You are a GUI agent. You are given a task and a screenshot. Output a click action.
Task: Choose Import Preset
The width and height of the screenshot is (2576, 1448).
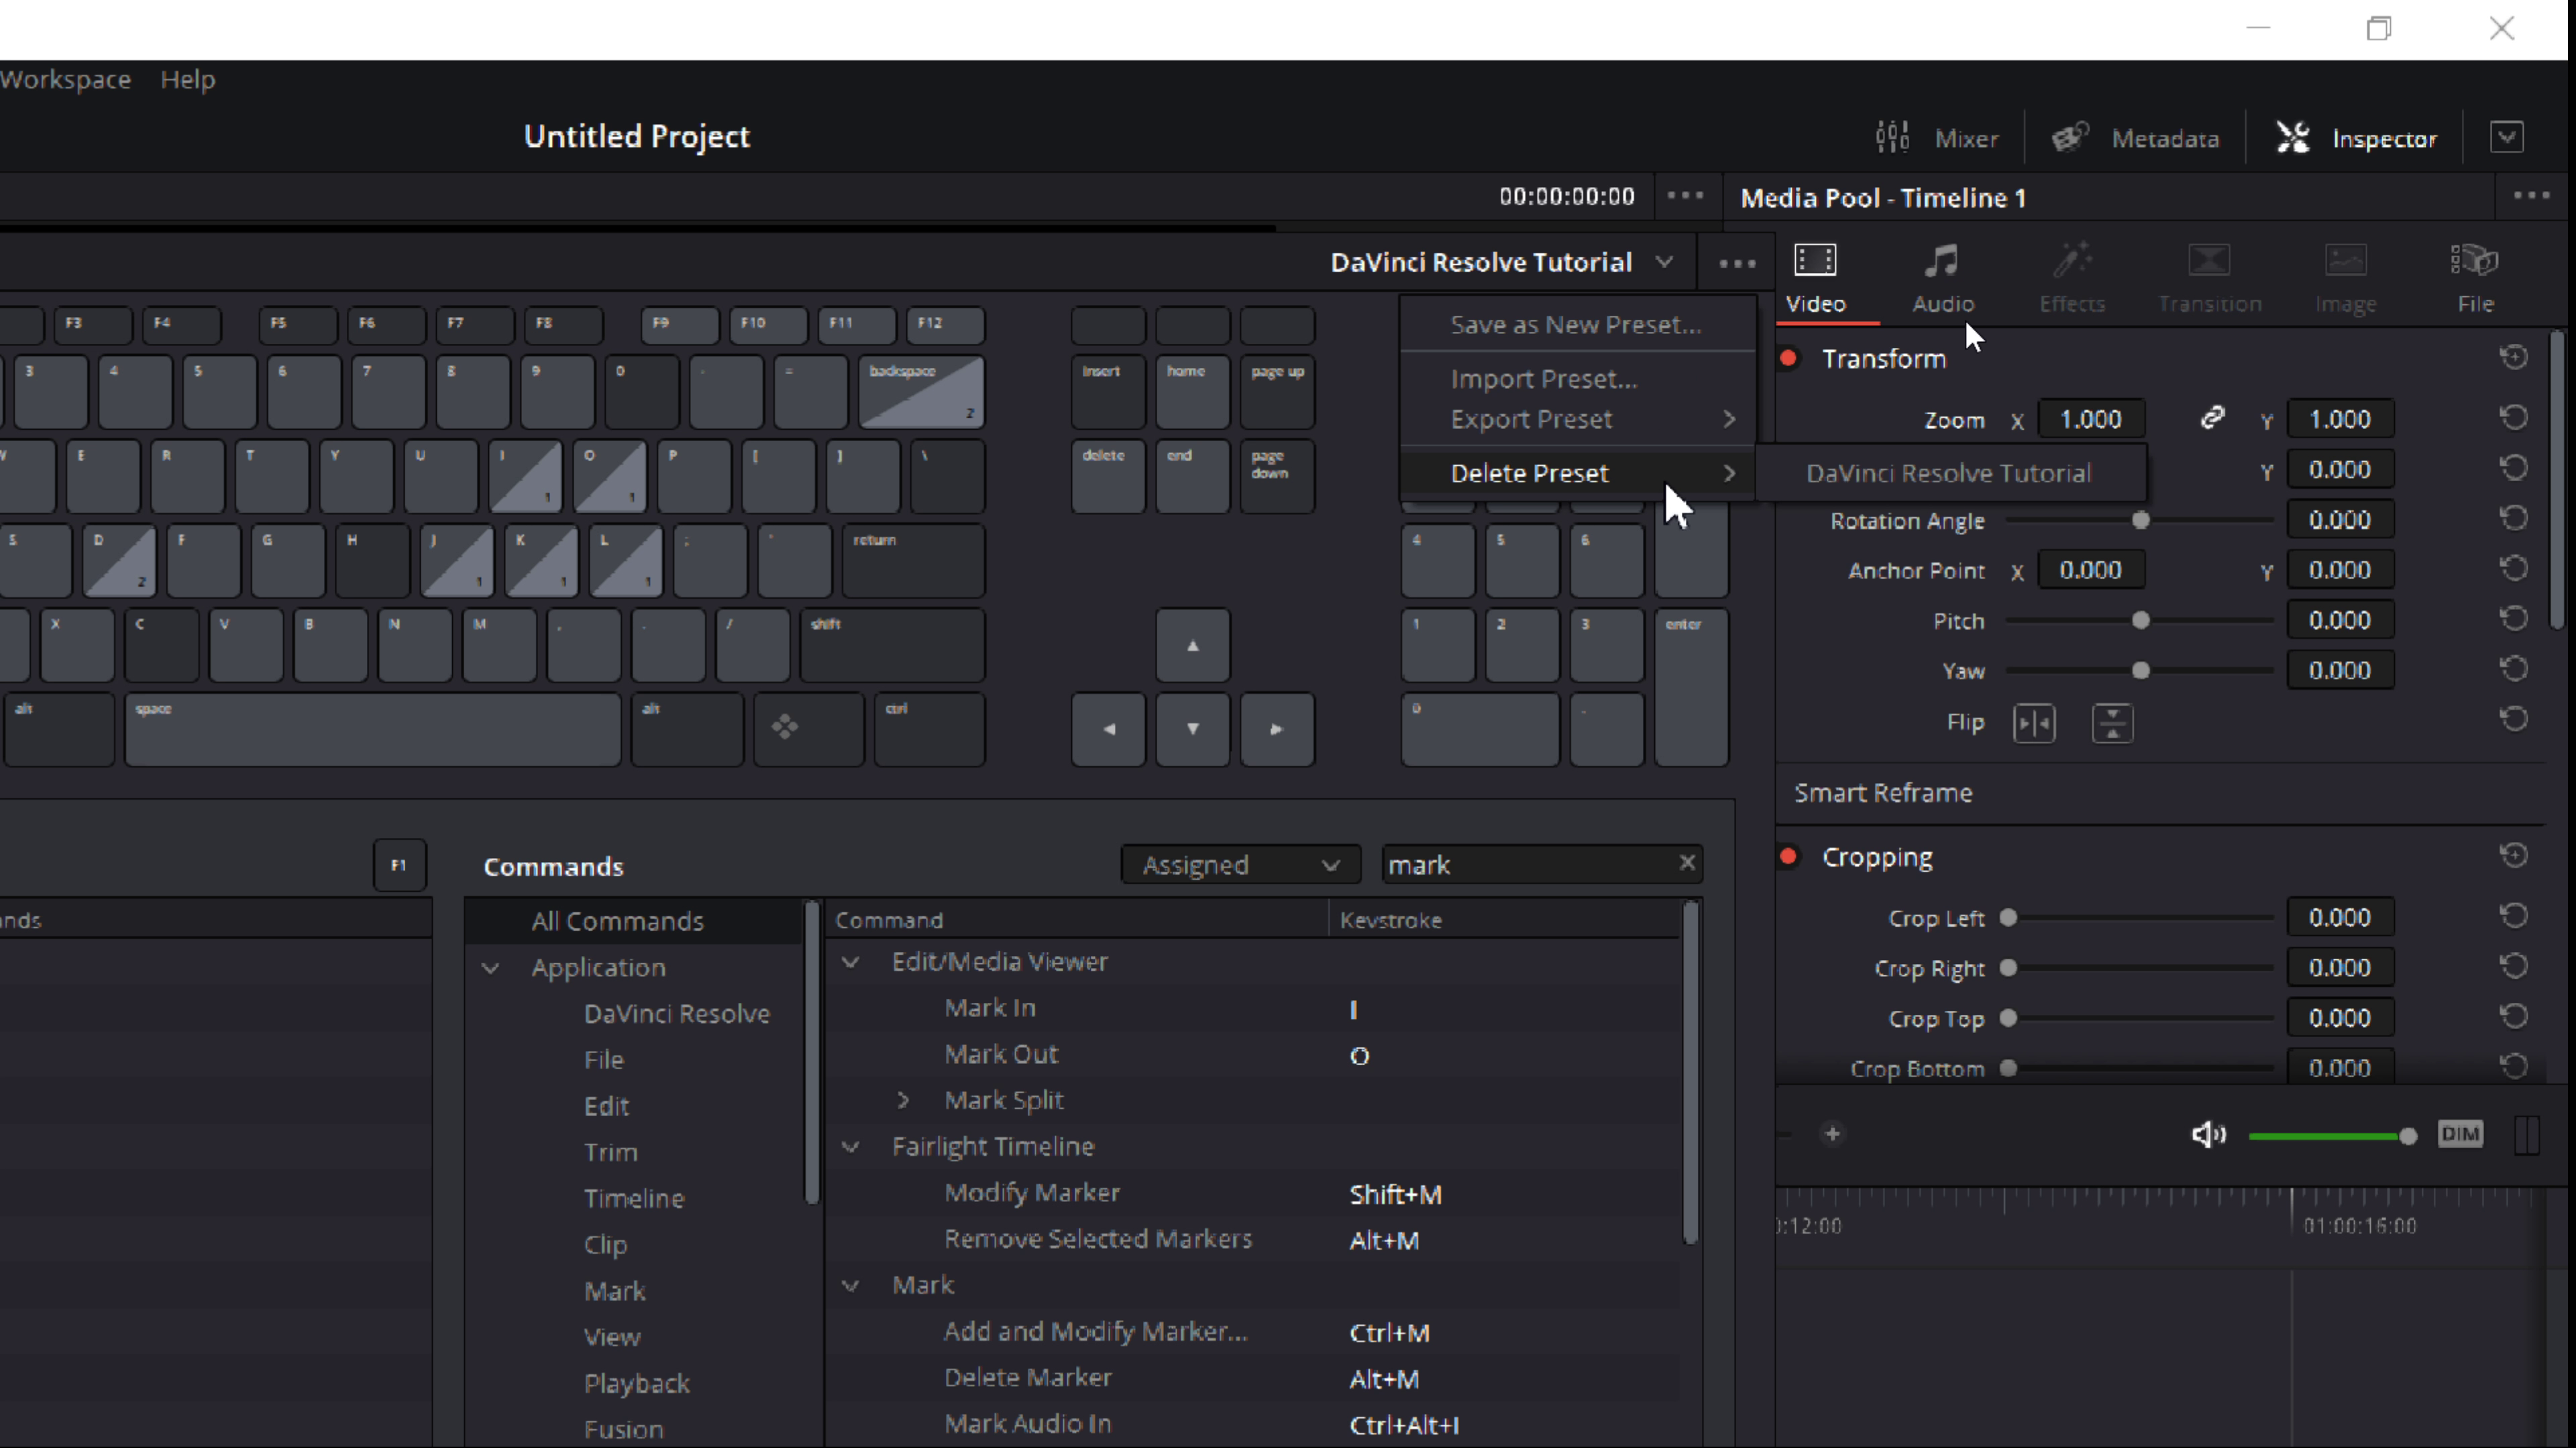coord(1576,379)
